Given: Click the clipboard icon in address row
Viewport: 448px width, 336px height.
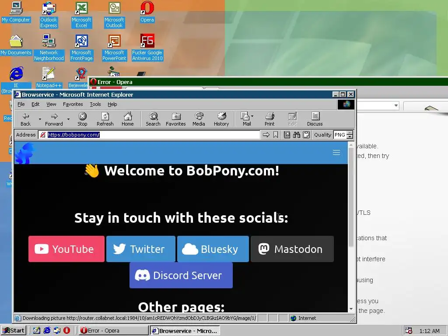Looking at the screenshot, I should pos(306,135).
